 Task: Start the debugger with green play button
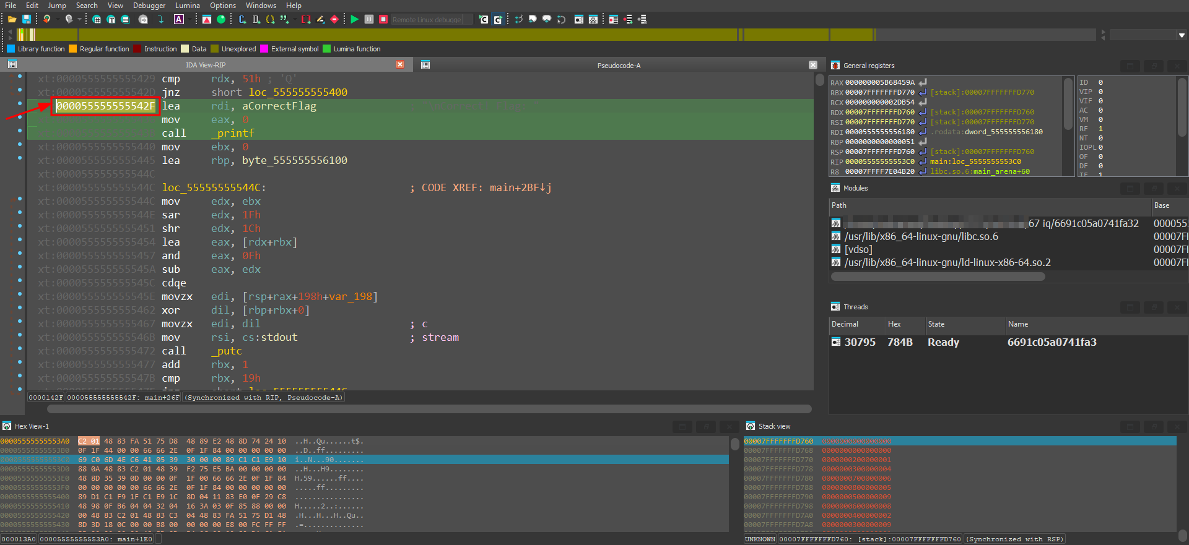point(354,19)
